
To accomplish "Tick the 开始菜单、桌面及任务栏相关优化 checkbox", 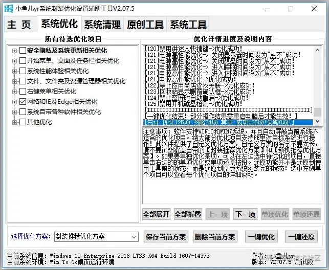I will coord(23,60).
